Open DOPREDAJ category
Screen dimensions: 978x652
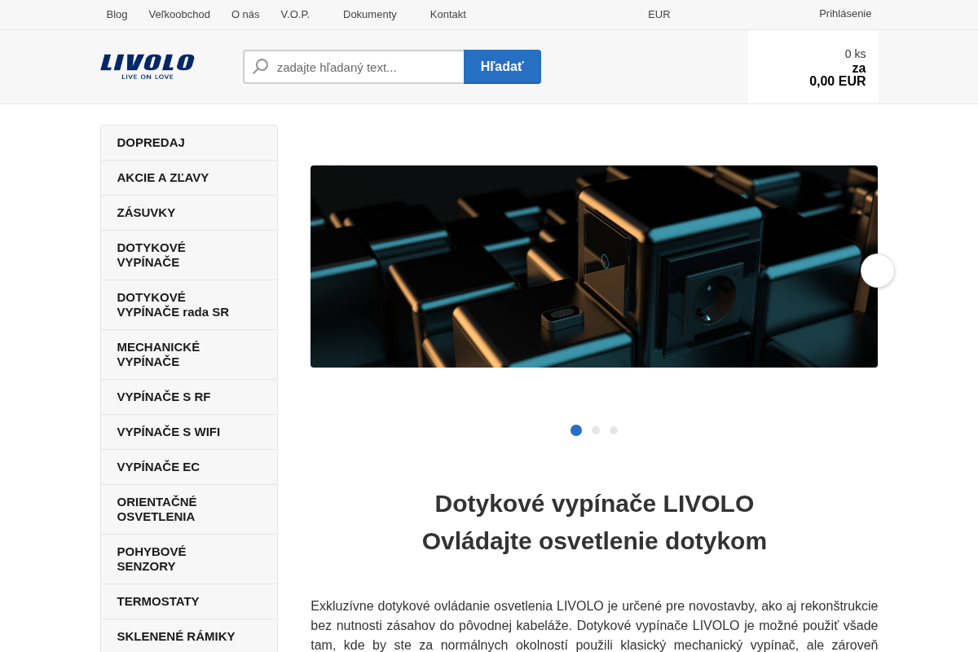(x=189, y=143)
